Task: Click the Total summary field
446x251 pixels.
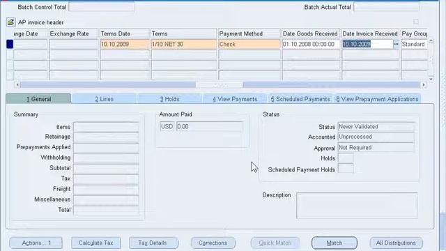Action: (106, 210)
